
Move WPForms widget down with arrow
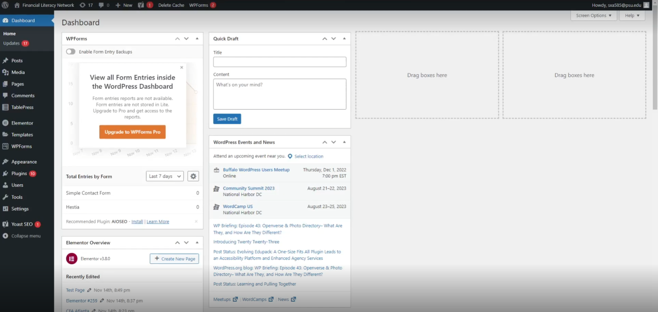click(x=186, y=39)
